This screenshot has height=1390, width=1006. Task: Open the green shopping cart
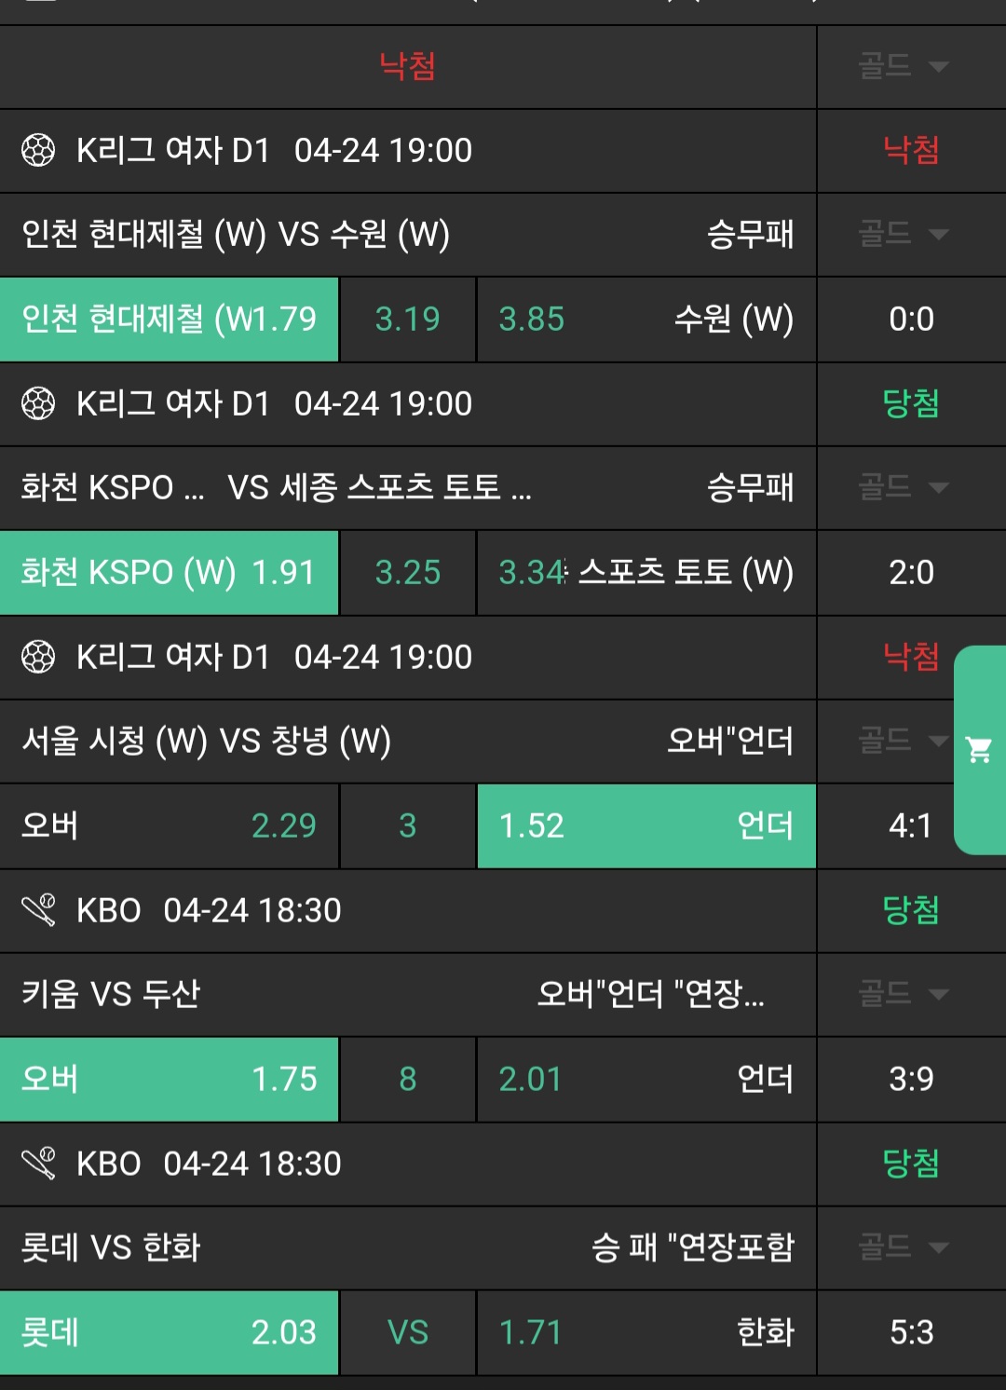(979, 750)
